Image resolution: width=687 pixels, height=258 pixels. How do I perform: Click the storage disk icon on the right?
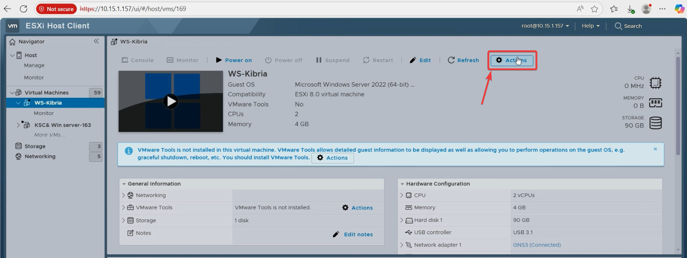[655, 123]
